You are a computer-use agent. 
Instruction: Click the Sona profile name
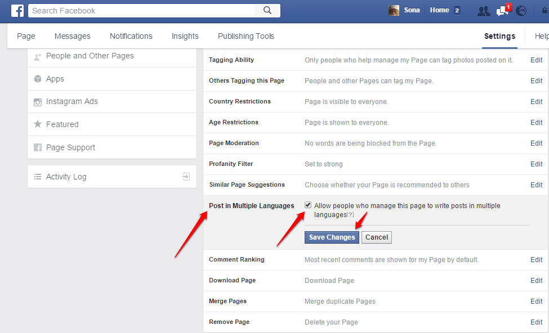[x=412, y=10]
